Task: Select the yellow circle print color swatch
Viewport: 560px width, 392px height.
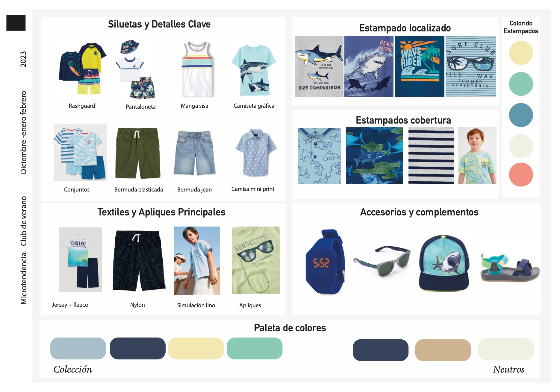Action: point(521,53)
